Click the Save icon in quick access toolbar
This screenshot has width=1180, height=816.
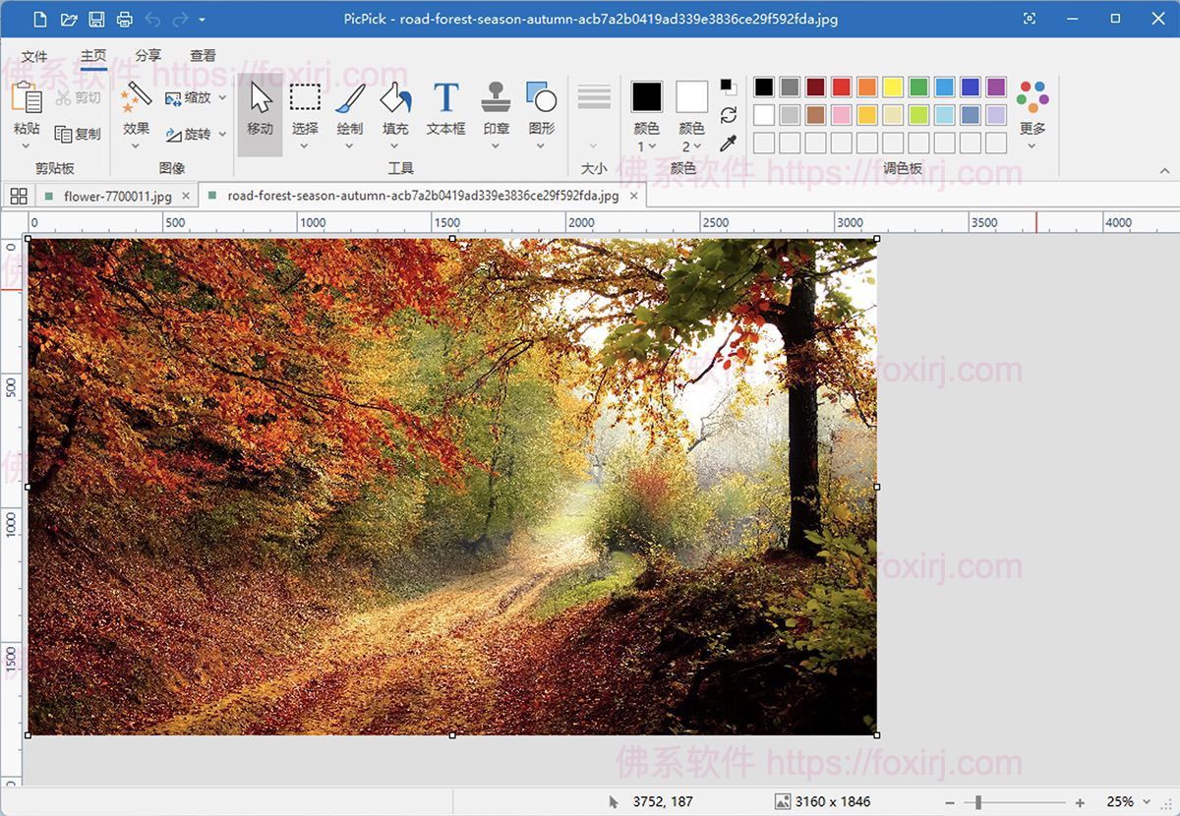coord(96,18)
